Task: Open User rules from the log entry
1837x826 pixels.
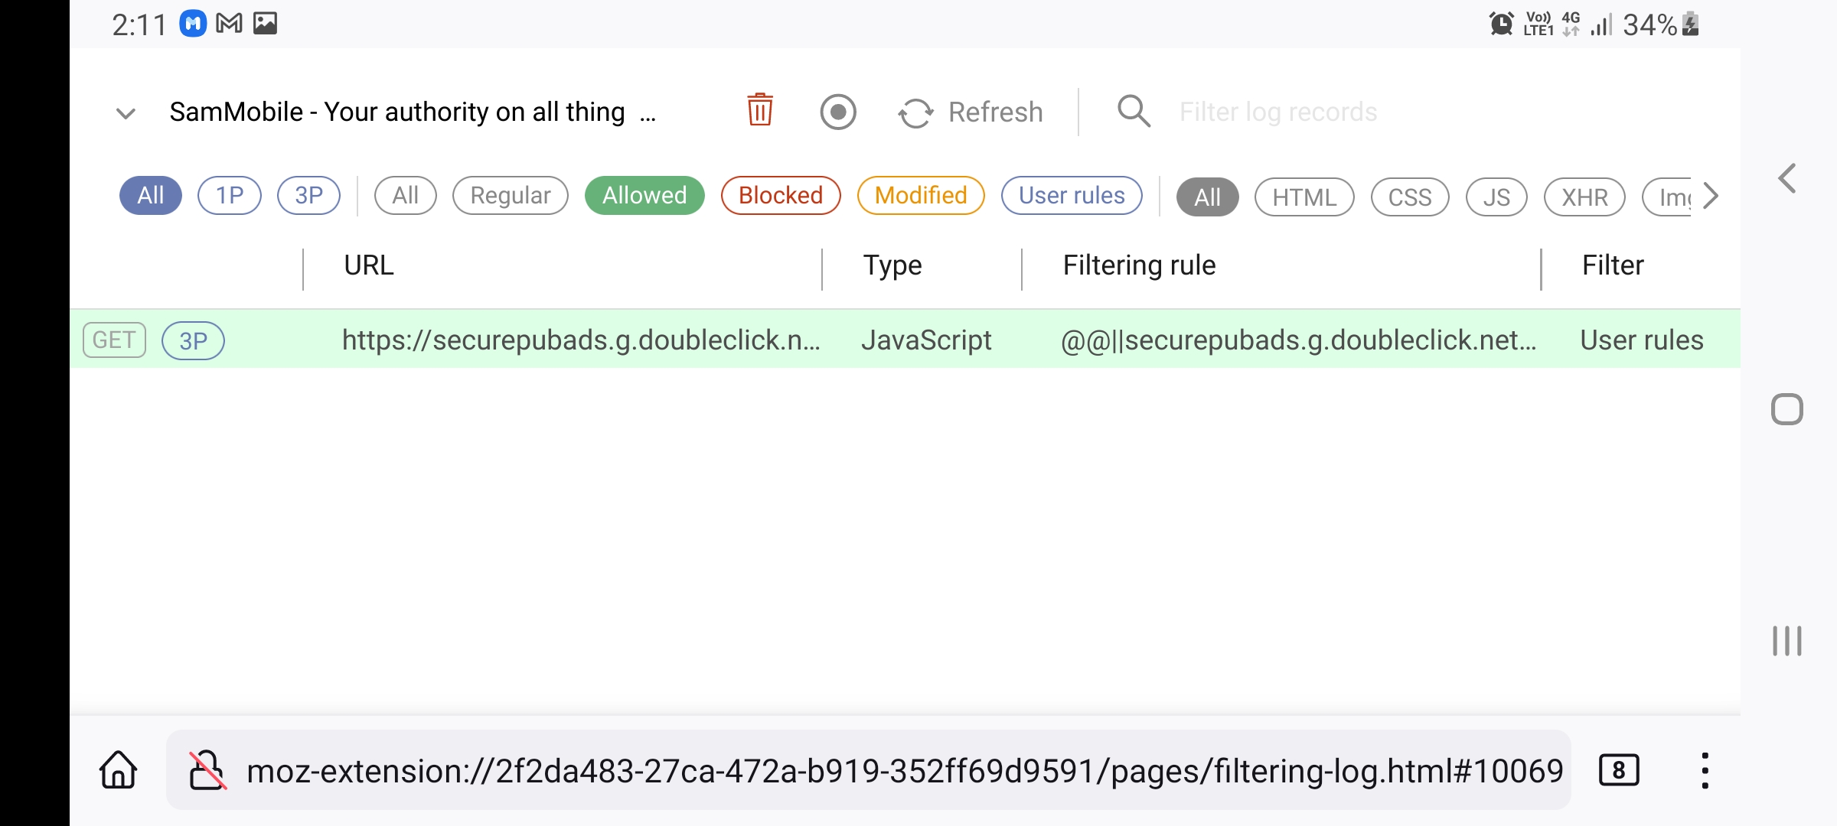Action: click(x=1641, y=340)
